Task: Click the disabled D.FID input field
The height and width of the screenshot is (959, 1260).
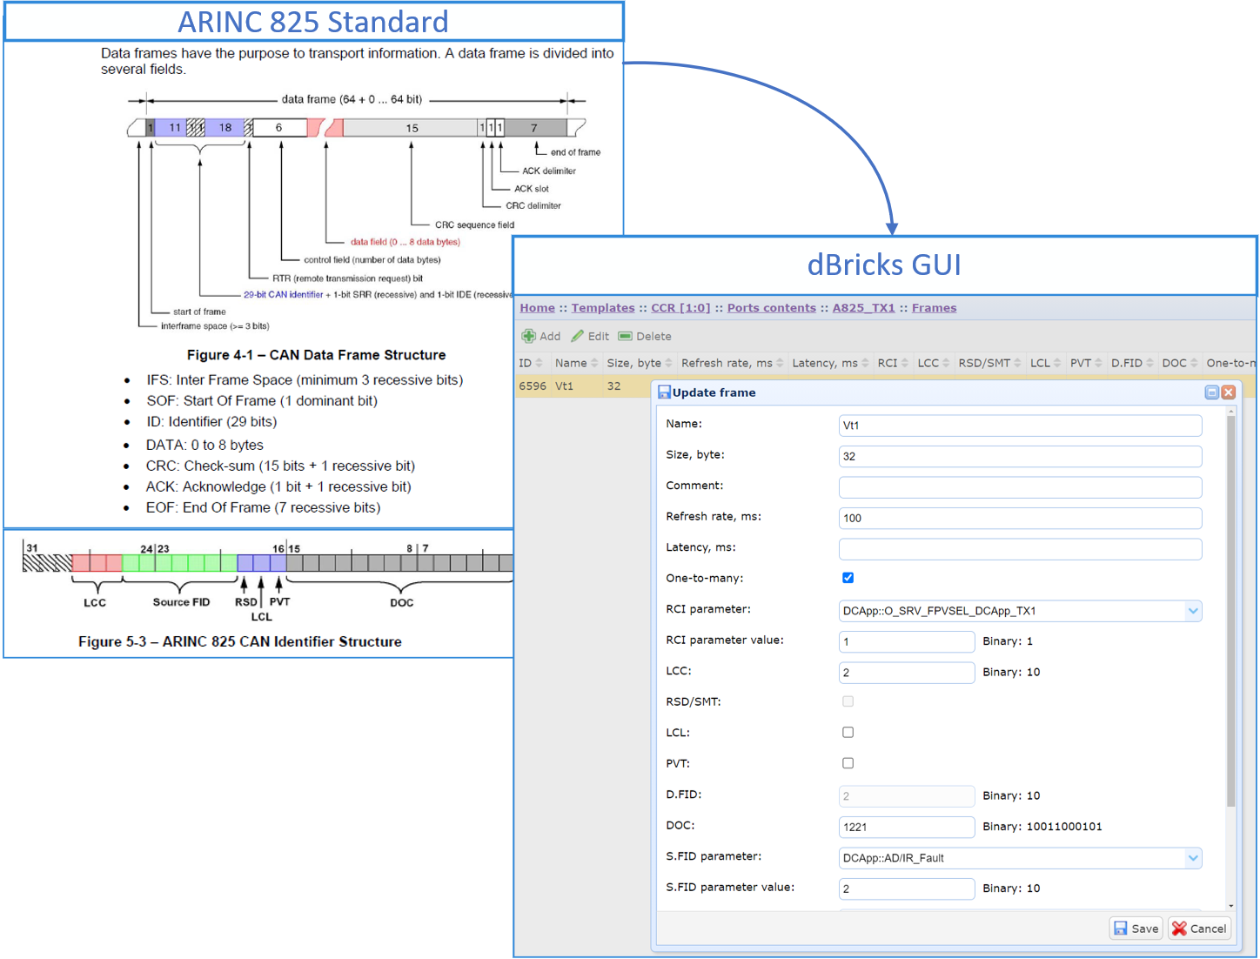Action: pyautogui.click(x=907, y=796)
